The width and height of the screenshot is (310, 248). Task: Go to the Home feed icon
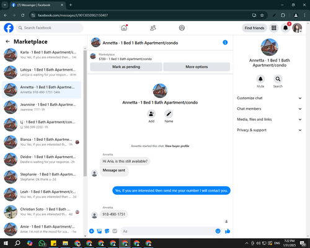124,28
